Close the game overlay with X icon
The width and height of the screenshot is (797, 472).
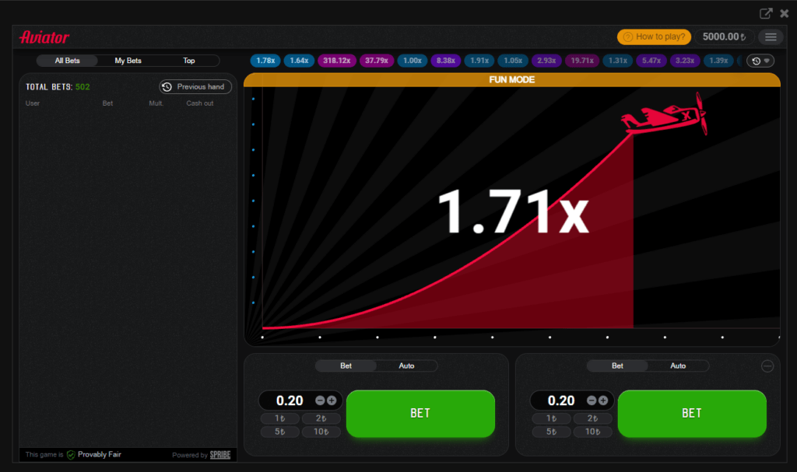coord(785,13)
